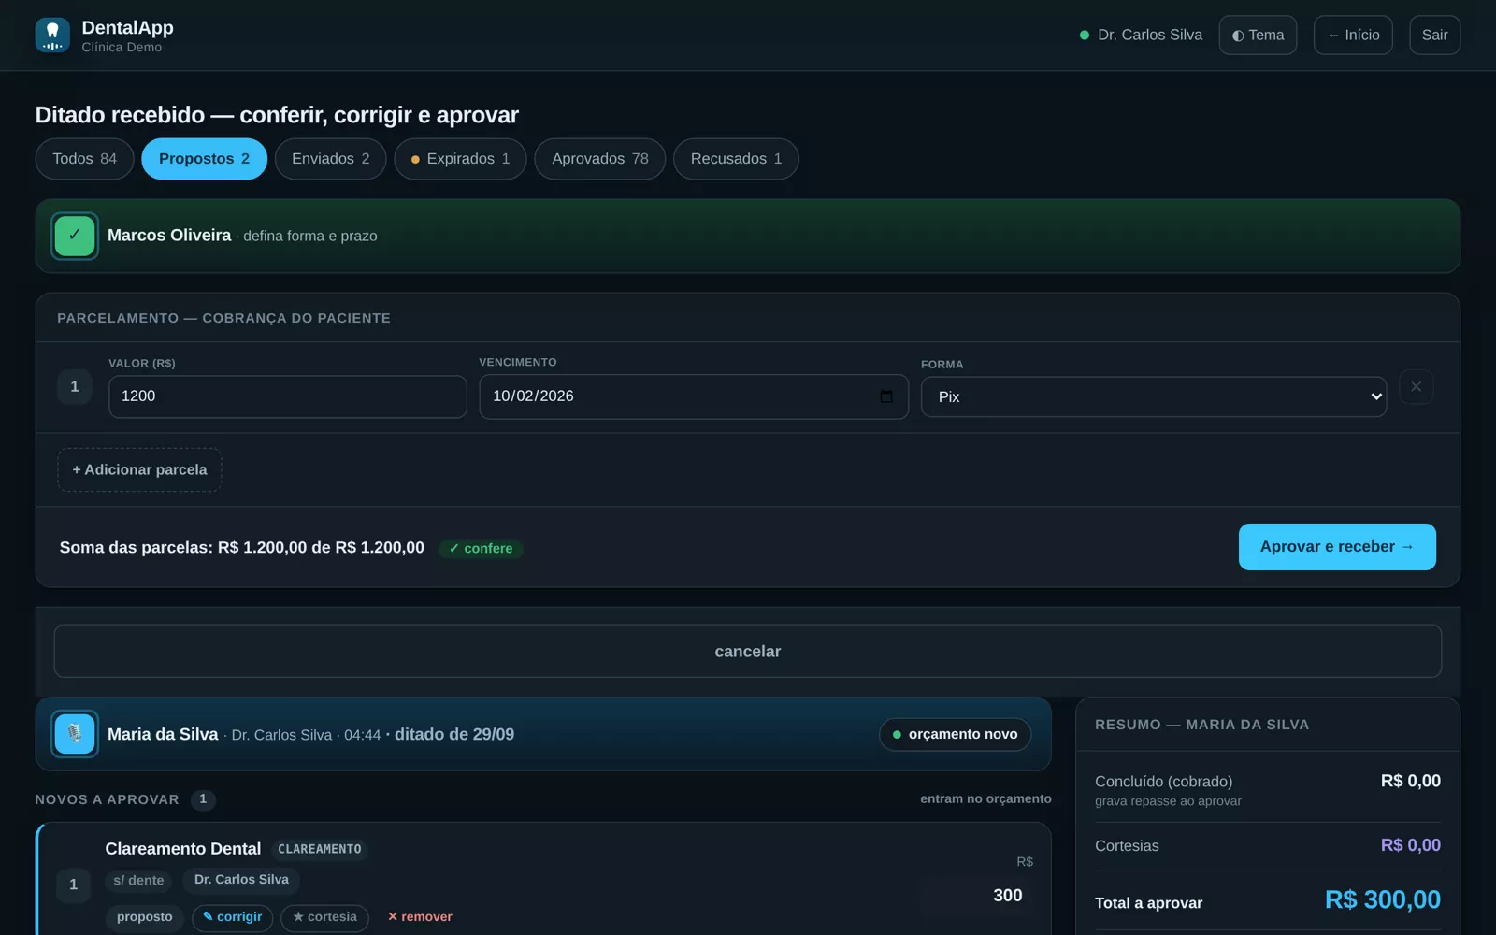Screen dimensions: 1496x935
Task: Open the Forma dropdown showing Pix
Action: pos(1154,396)
